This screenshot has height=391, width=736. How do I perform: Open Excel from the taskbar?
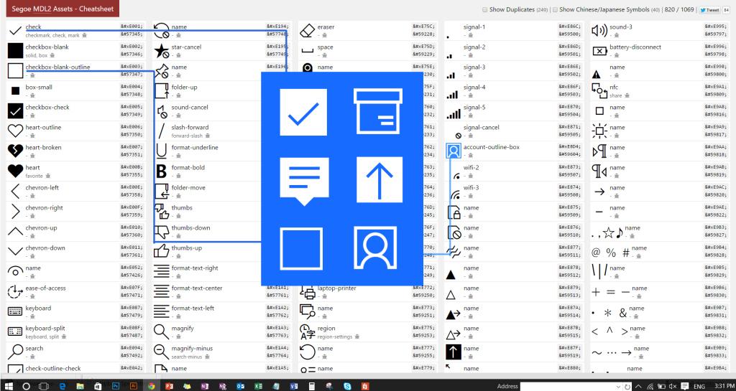coord(258,386)
